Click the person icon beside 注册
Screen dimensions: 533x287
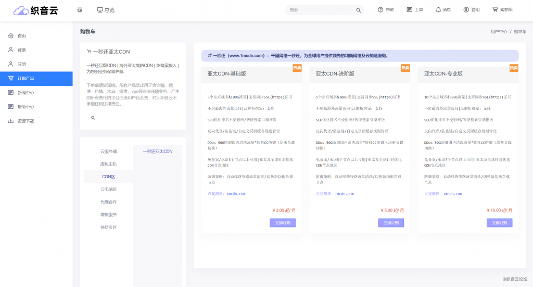tap(10, 64)
